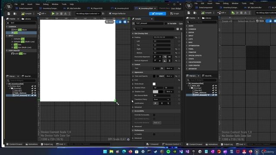Click the Strike Brush white swatch
Image resolution: width=276 pixels, height=155 pixels.
[154, 84]
